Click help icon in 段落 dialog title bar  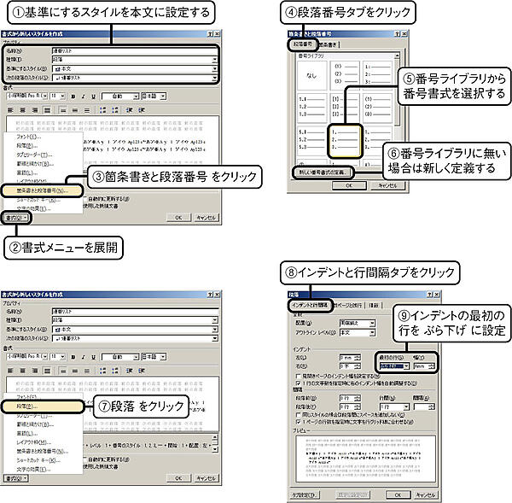[430, 295]
